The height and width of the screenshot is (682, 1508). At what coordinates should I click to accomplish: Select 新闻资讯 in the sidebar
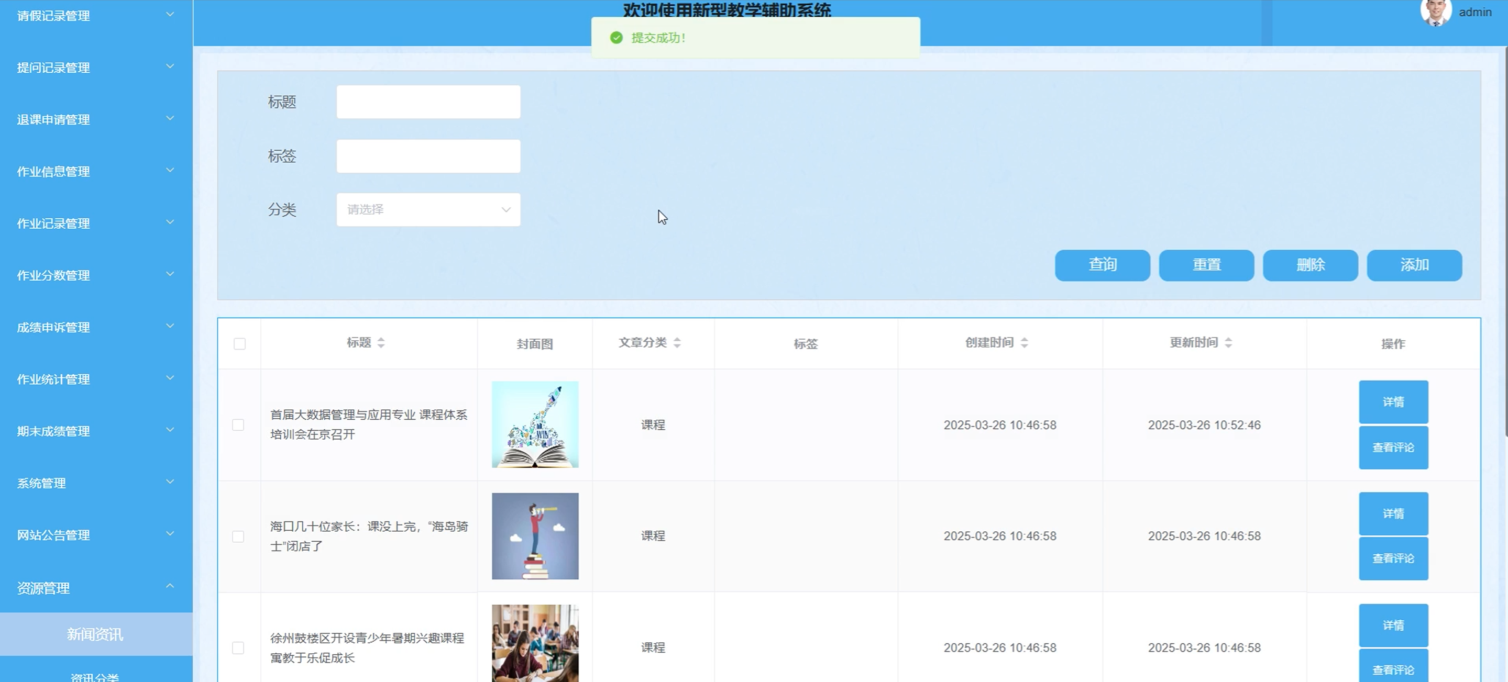[95, 634]
